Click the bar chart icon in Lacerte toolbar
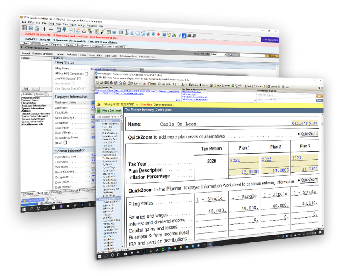 tap(132, 33)
